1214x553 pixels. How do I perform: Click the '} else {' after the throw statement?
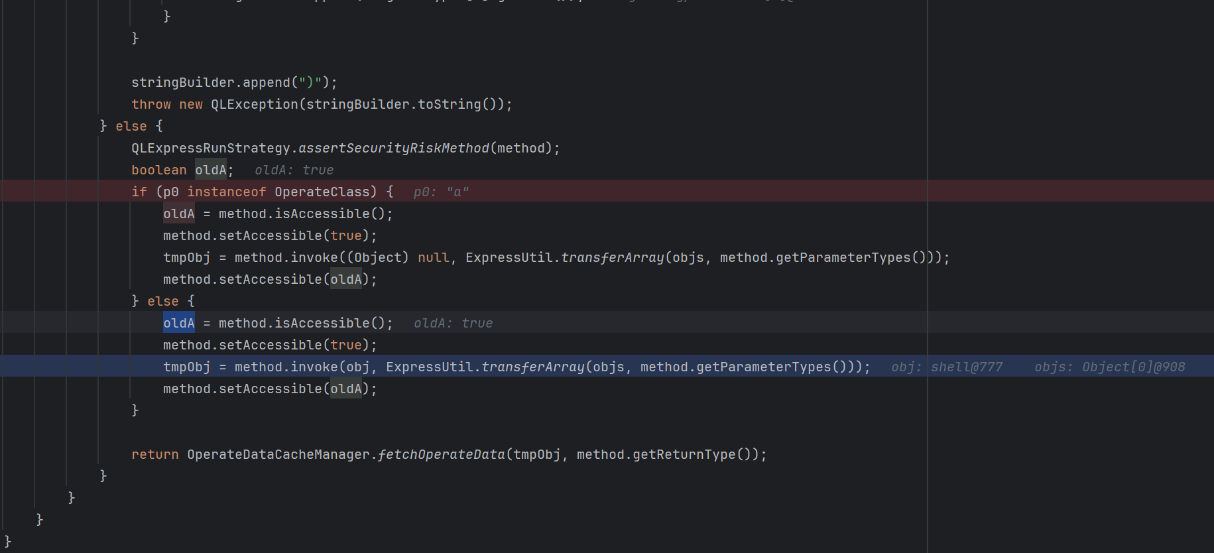click(131, 126)
